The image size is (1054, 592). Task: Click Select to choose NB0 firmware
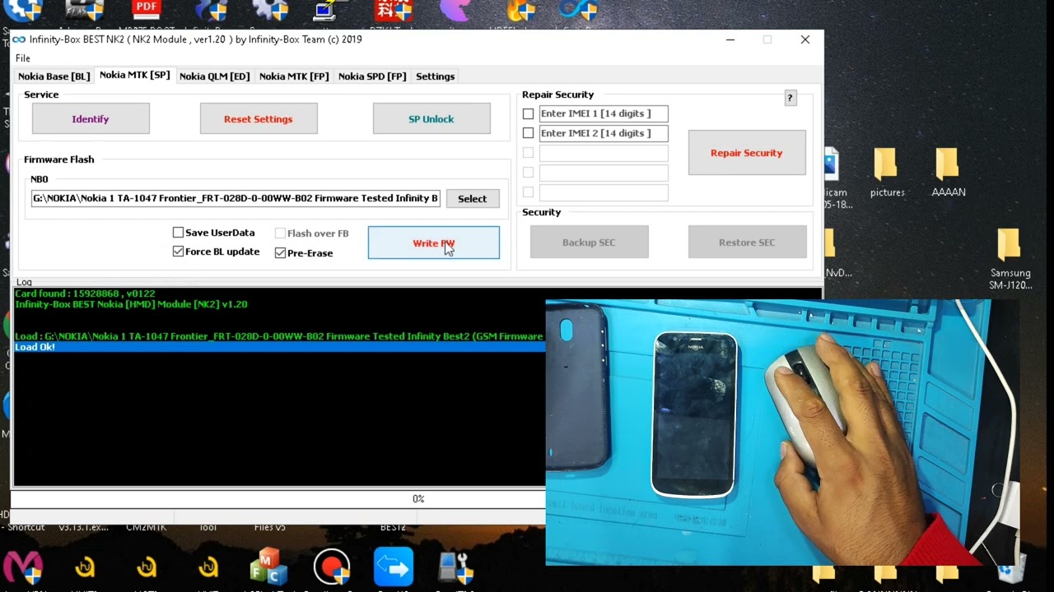[x=472, y=198]
